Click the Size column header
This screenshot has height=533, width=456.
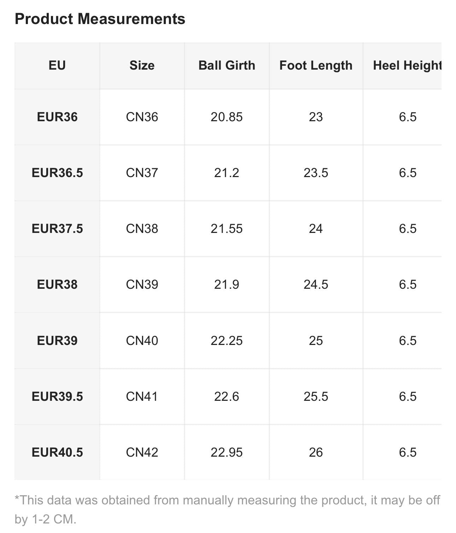click(x=142, y=65)
